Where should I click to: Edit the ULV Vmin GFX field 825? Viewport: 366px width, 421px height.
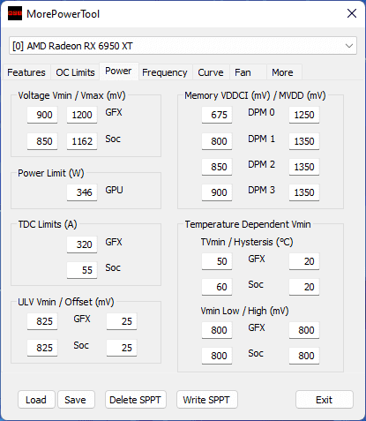click(42, 321)
